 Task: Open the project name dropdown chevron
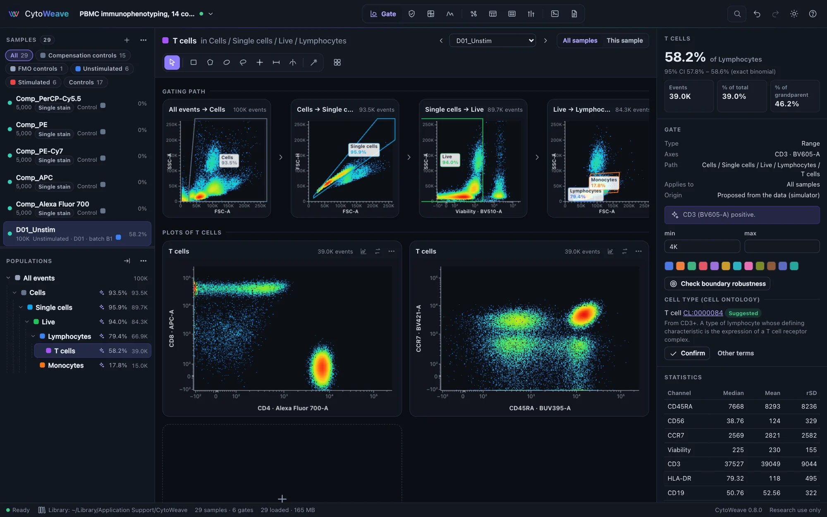pos(210,14)
